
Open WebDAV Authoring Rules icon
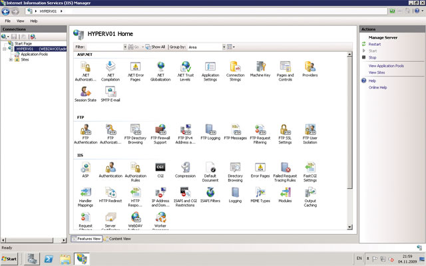pos(135,221)
